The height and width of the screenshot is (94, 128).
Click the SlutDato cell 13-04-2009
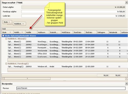coord(90,42)
